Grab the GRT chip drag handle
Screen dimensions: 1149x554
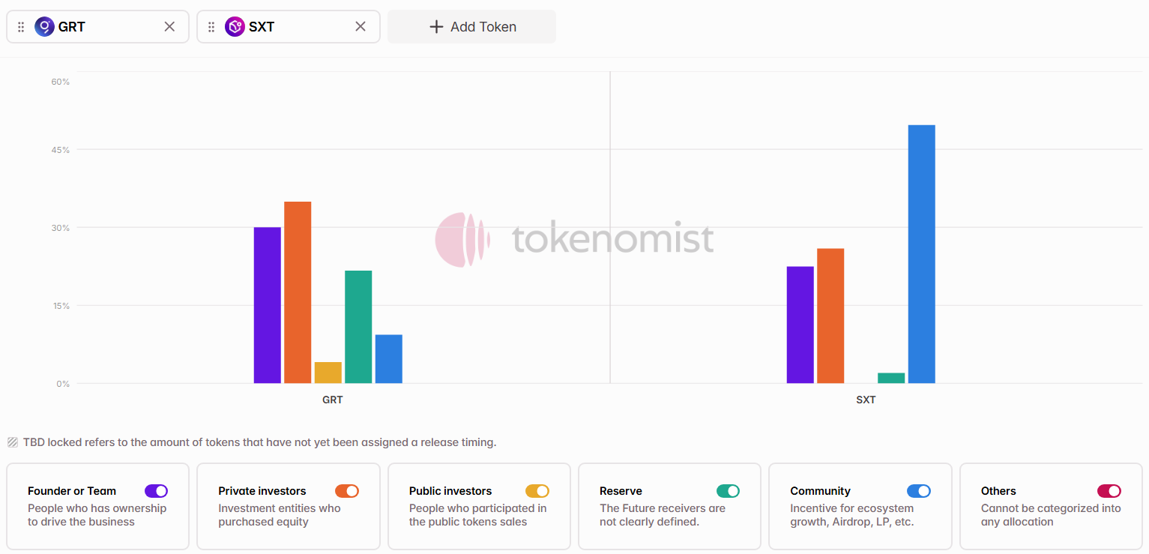click(21, 27)
